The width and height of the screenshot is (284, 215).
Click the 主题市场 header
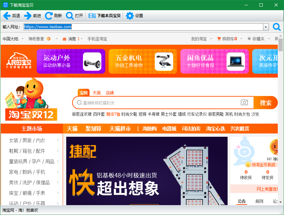point(32,129)
